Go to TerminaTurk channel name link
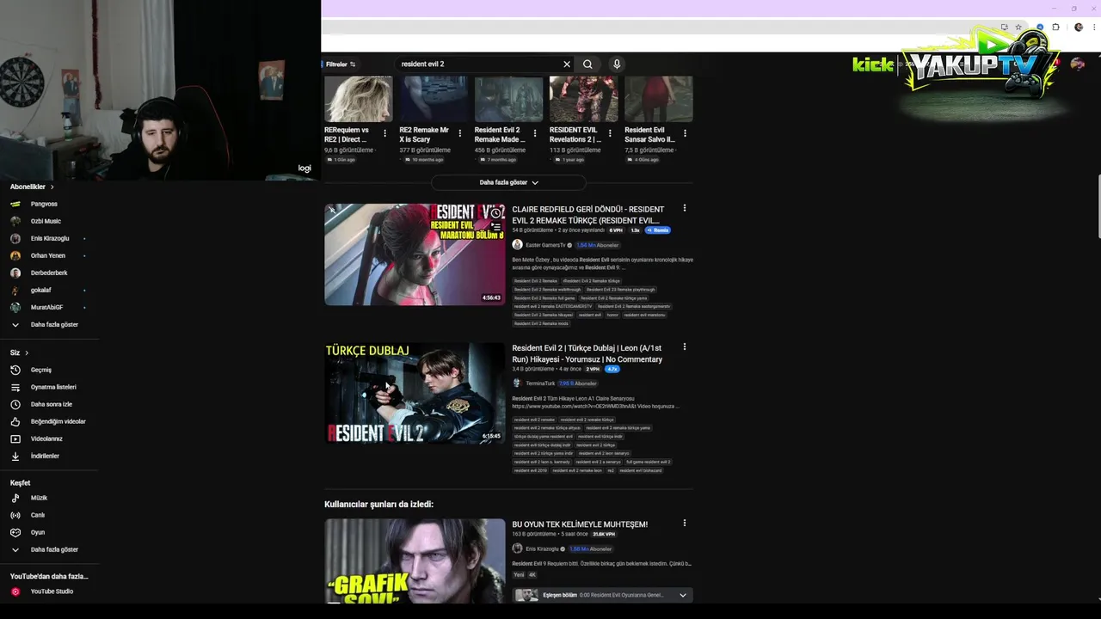Screen dimensions: 1101x619 point(540,383)
